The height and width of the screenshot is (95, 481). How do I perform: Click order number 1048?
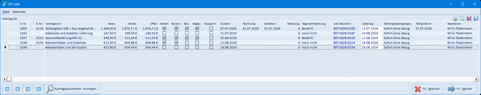(23, 43)
